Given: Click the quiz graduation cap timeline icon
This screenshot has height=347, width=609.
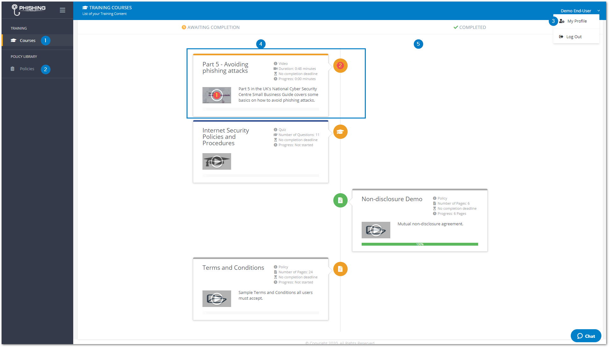Looking at the screenshot, I should (x=340, y=132).
